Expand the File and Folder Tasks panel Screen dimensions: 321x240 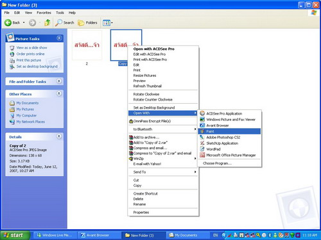click(59, 81)
